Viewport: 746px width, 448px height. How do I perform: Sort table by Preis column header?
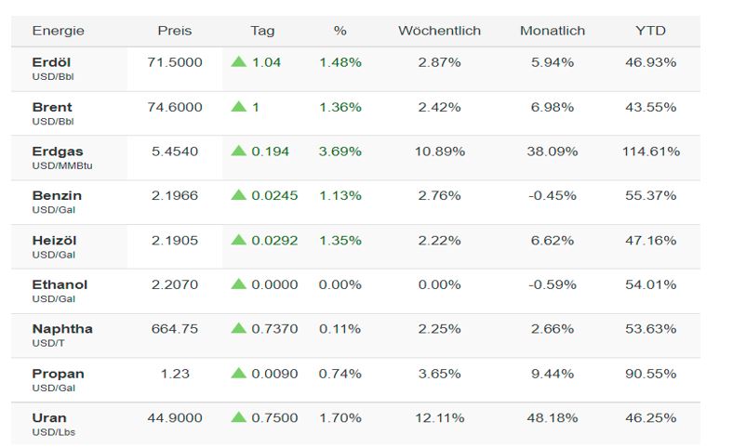[x=175, y=31]
